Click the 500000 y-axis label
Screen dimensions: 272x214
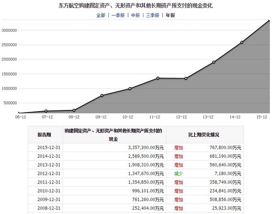point(10,103)
